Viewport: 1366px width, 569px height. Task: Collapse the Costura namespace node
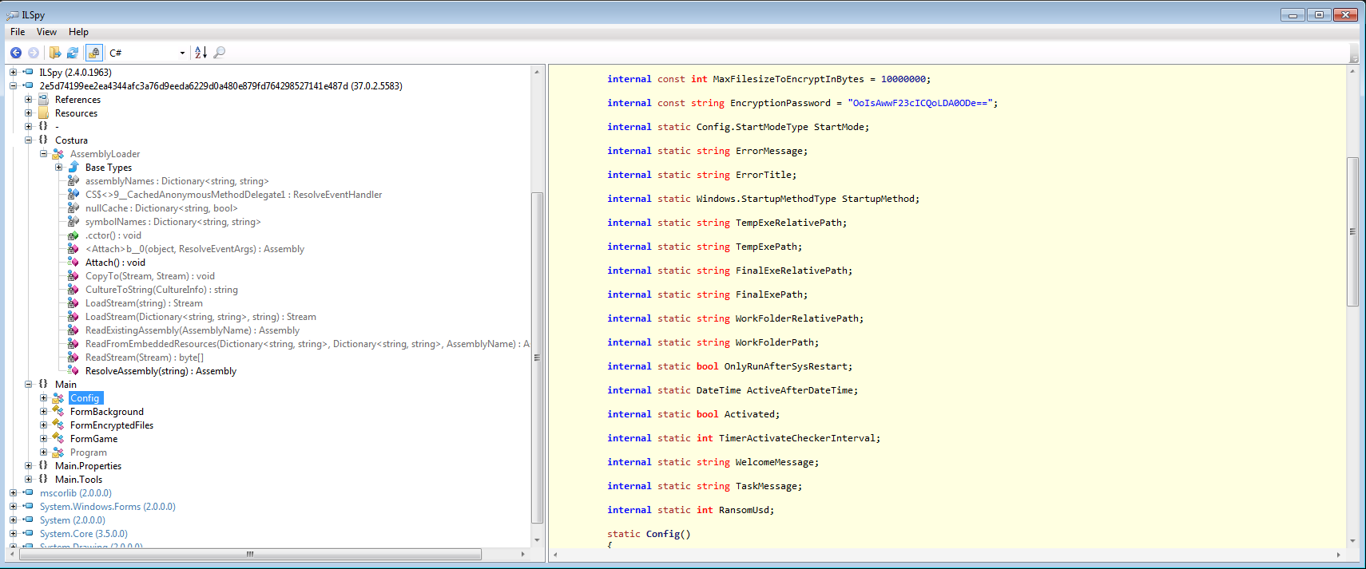[29, 140]
